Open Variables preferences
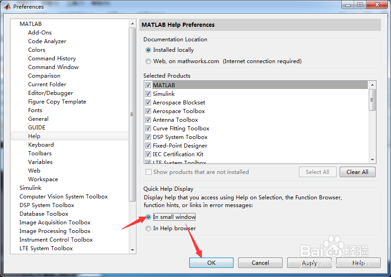The image size is (391, 277). tap(40, 162)
